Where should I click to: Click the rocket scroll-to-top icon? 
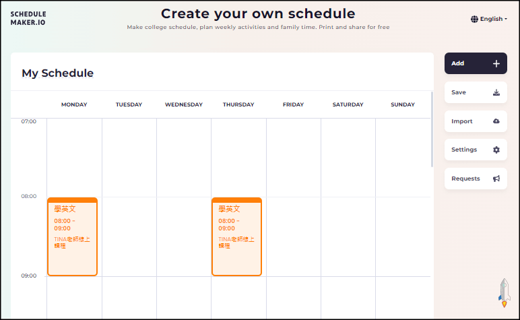(x=503, y=293)
